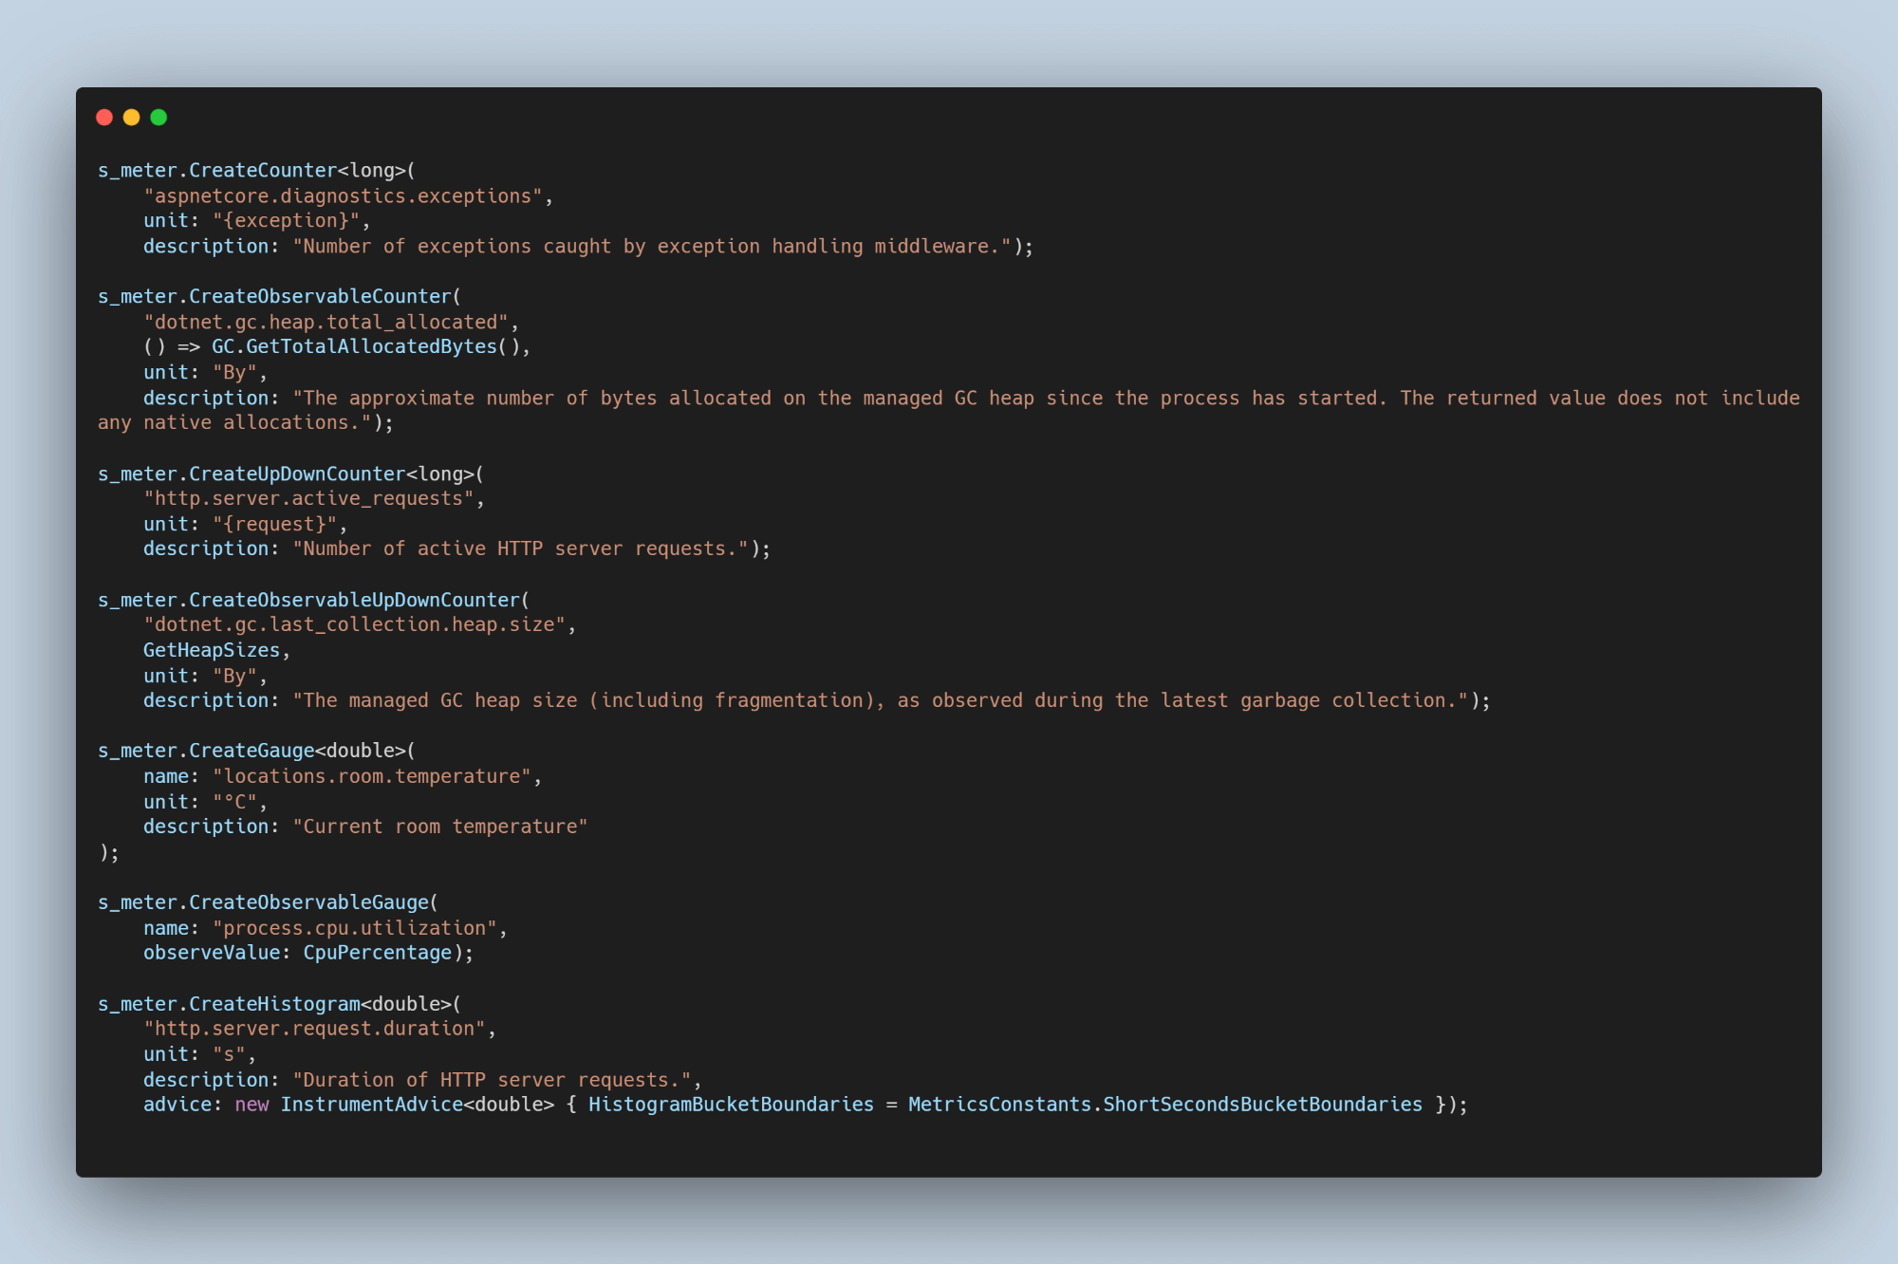Click the ShortSecondsBucketBoundaries identifier
This screenshot has width=1898, height=1264.
(1262, 1105)
